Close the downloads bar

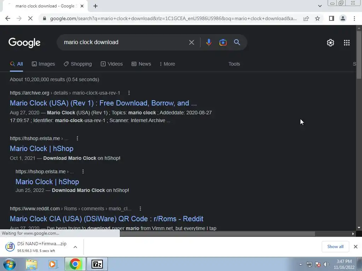356,247
